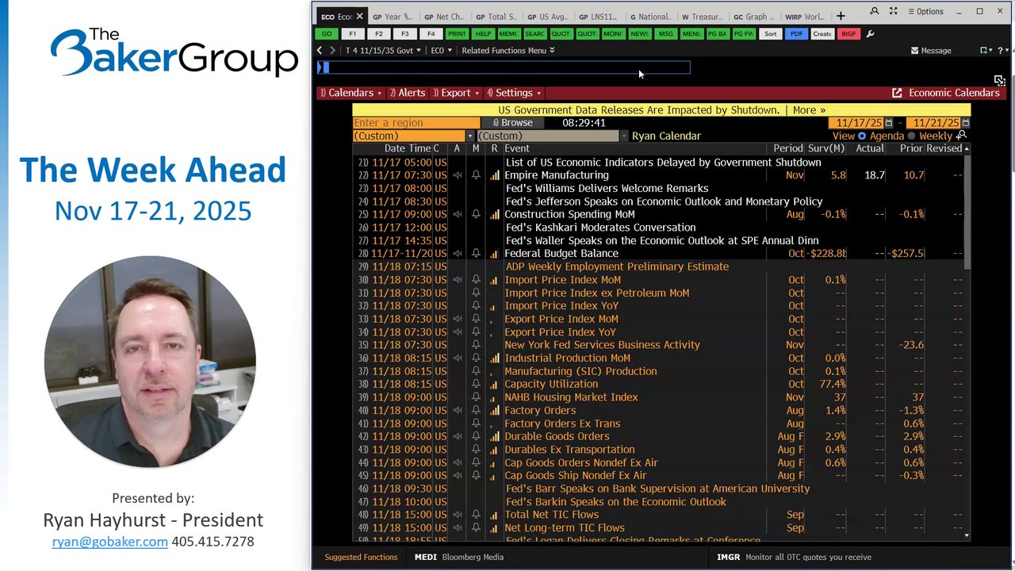Click the Sort toolbar button

[x=770, y=34]
